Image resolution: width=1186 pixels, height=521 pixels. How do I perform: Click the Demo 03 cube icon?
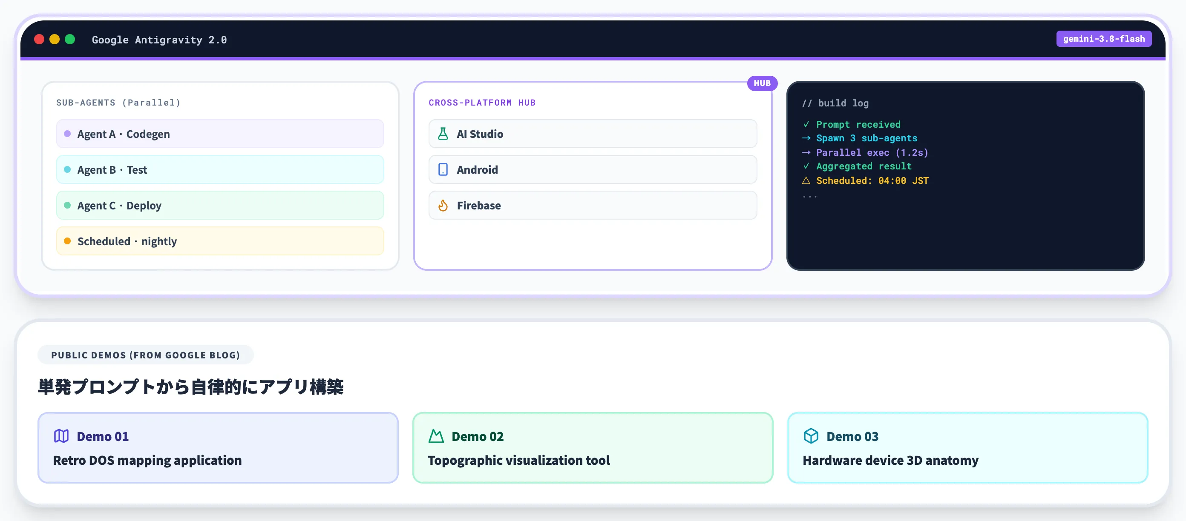pos(811,436)
